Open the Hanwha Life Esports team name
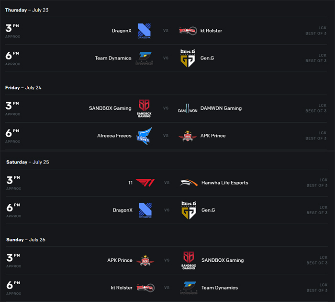This screenshot has height=302, width=335. (x=225, y=183)
